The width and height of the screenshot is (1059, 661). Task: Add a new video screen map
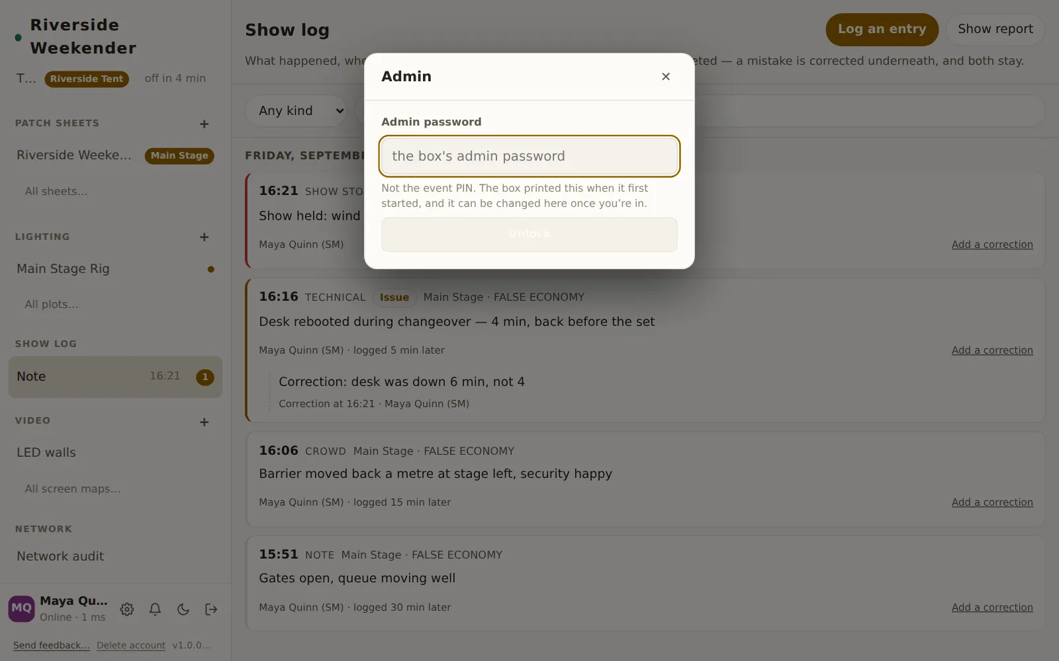(204, 422)
